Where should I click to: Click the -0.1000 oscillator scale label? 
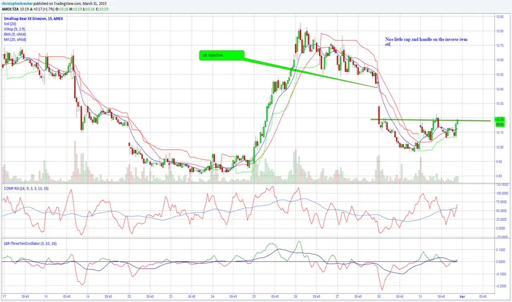pos(500,274)
